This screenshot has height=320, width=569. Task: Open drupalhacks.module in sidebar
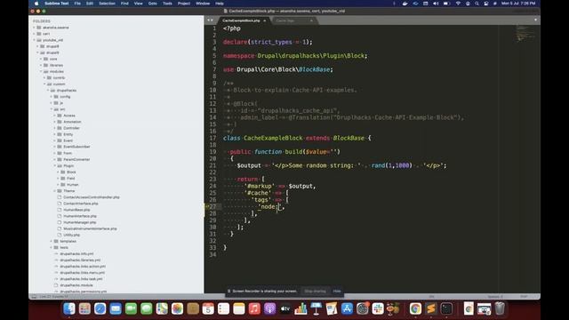76,285
